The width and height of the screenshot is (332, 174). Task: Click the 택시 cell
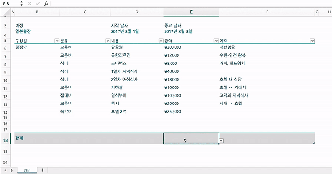click(x=115, y=104)
